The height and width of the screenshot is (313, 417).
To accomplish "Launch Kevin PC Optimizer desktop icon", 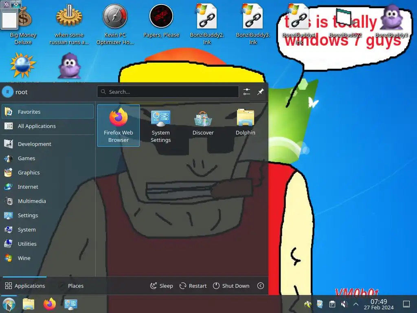I will pos(115,24).
